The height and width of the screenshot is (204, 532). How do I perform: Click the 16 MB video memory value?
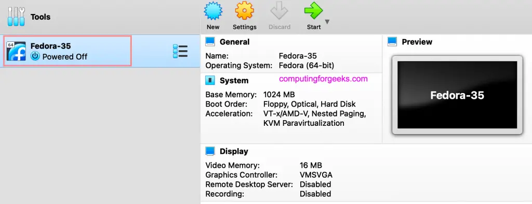311,166
